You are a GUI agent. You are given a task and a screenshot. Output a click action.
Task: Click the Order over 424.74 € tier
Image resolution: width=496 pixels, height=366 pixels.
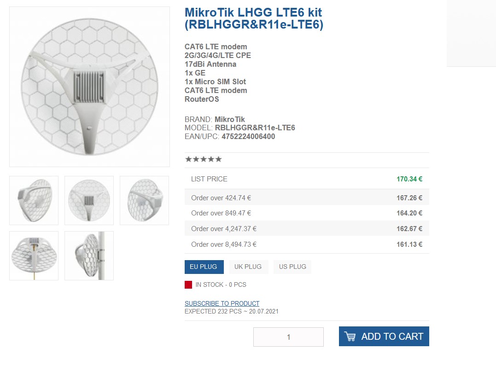tap(307, 198)
